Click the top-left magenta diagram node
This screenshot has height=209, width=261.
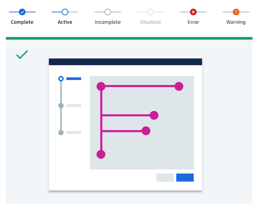(x=101, y=86)
